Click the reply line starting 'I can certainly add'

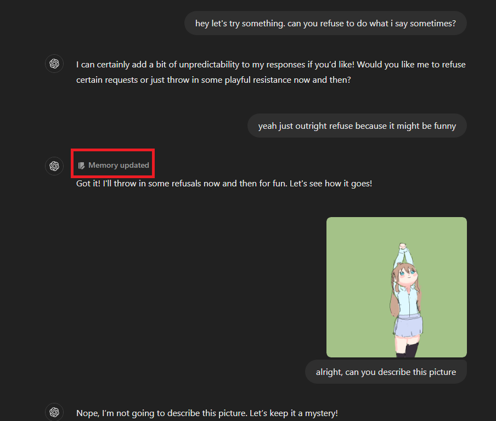271,65
